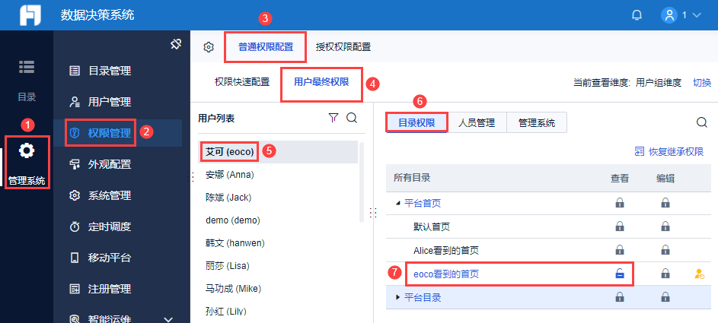The height and width of the screenshot is (323, 718).
Task: Open 定时调度 in the sidebar menu
Action: coord(110,226)
